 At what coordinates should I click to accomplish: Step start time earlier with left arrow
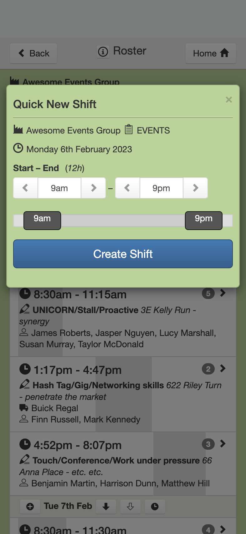25,188
